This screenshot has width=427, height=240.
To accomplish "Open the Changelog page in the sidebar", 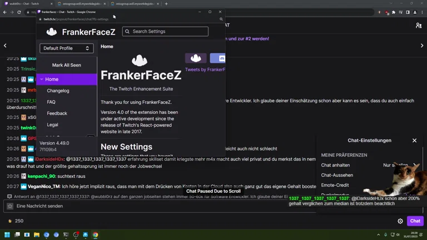I will (58, 91).
